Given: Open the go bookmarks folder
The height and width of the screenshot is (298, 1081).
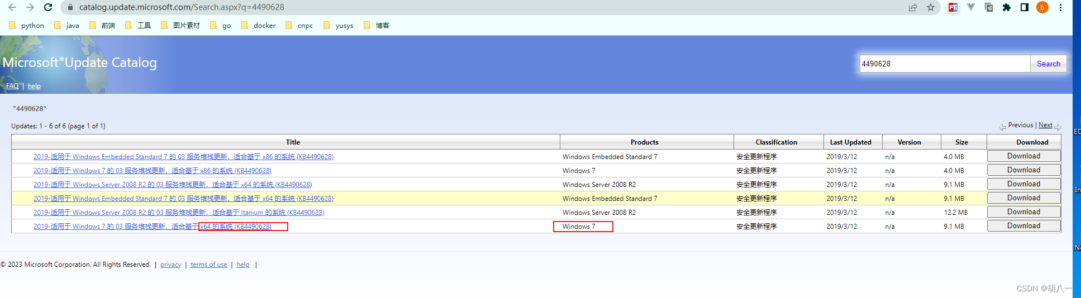Looking at the screenshot, I should 221,25.
